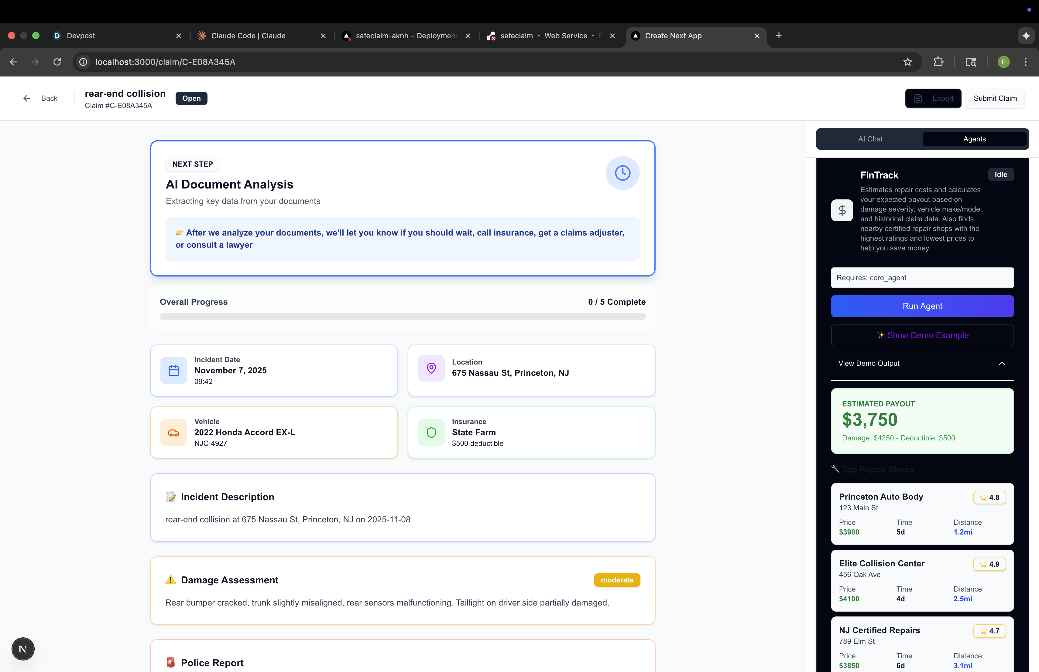
Task: Click Show Demo Example button
Action: pyautogui.click(x=922, y=335)
